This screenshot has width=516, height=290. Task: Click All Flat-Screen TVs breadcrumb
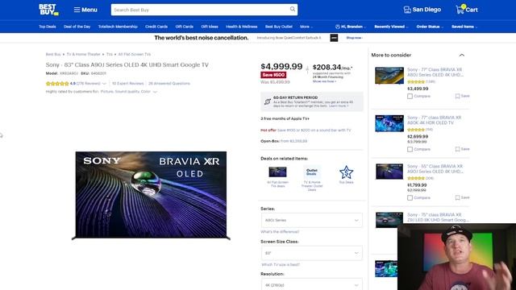135,54
